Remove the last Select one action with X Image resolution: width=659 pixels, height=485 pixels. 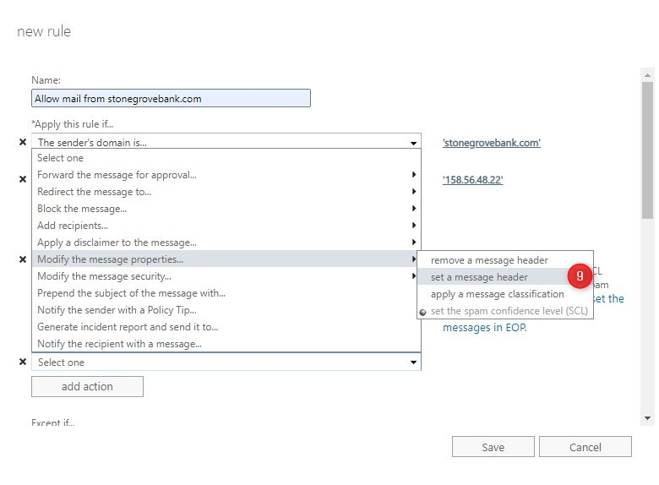(x=23, y=362)
